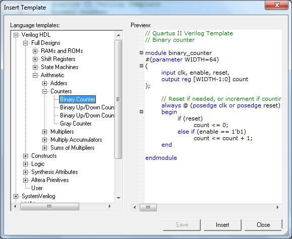The image size is (292, 239).
Task: Click the 'endmodule' keyword in preview
Action: (x=161, y=158)
